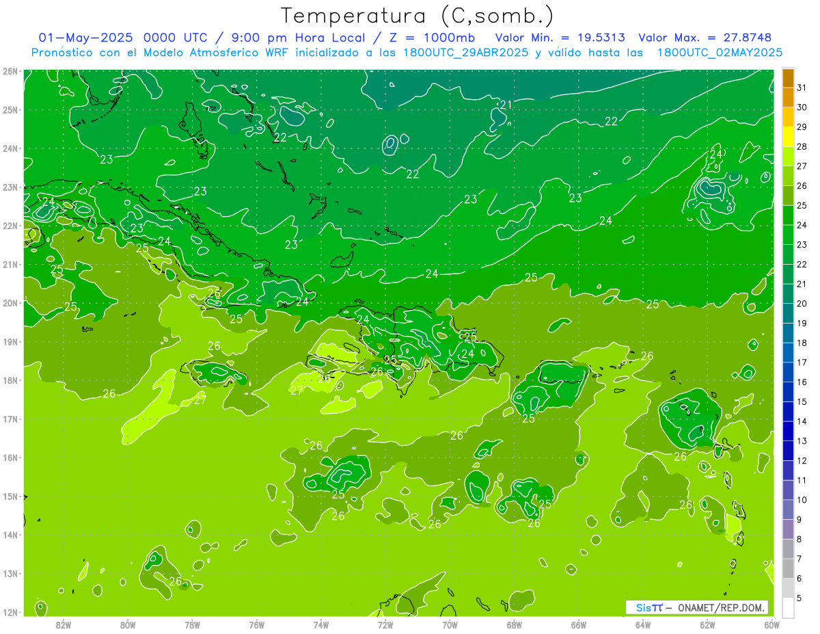Image resolution: width=820 pixels, height=634 pixels.
Task: Click the orange legend swatch between 30 and 31
Action: click(788, 97)
